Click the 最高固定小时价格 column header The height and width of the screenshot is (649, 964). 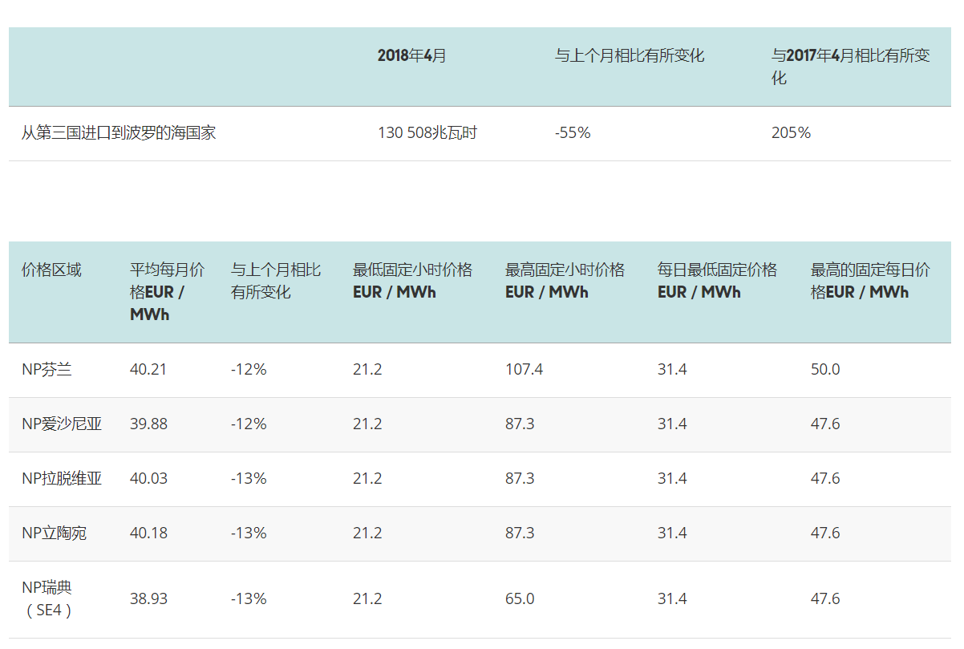565,281
